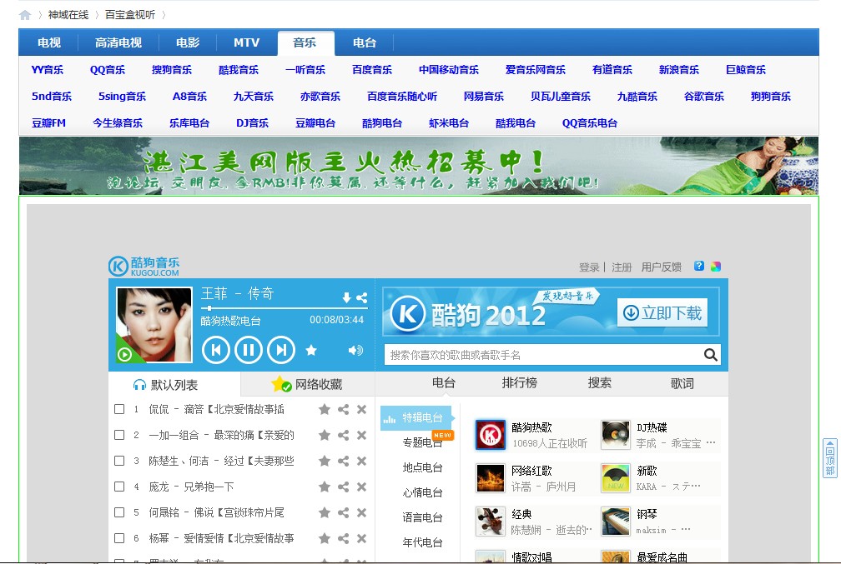Download the current song via the arrow icon

345,297
